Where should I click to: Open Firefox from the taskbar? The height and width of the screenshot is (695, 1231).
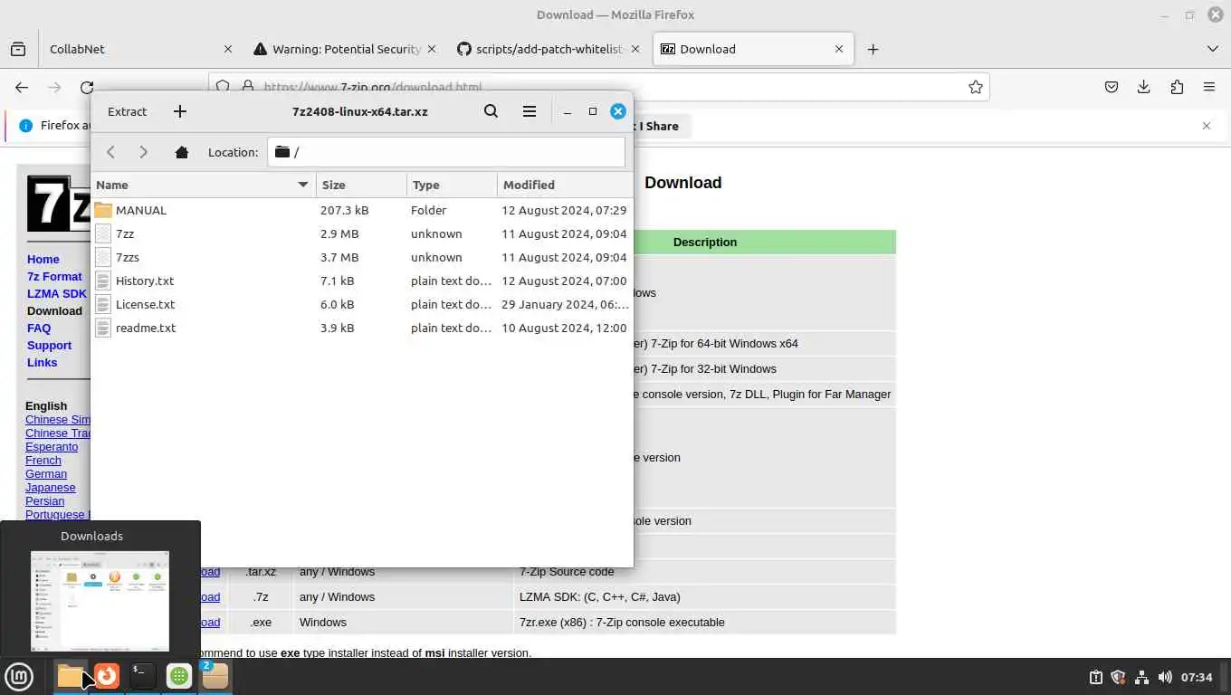[107, 676]
